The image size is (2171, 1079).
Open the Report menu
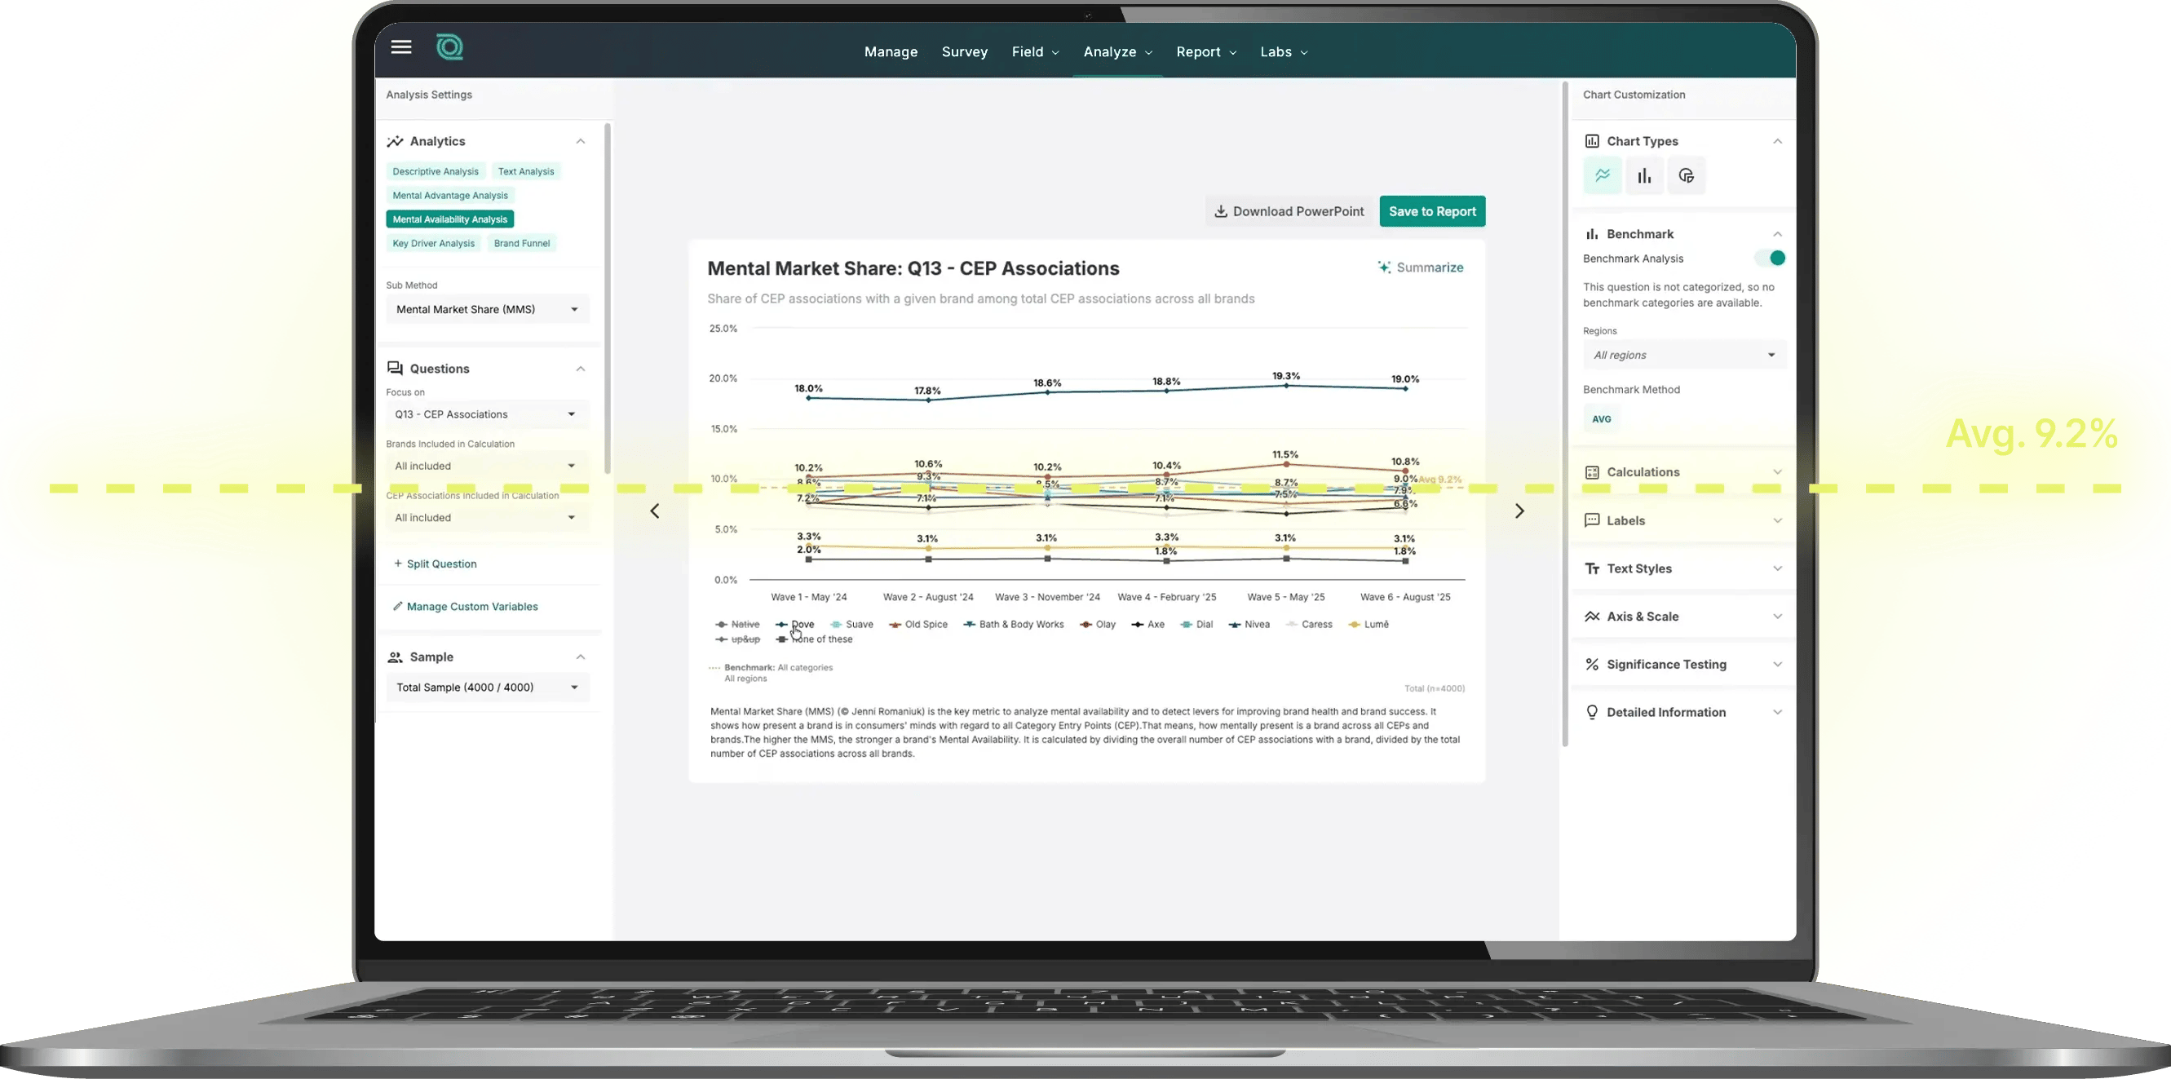point(1206,52)
